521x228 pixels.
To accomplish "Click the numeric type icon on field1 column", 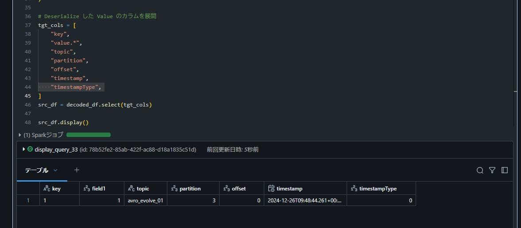I will tap(86, 189).
